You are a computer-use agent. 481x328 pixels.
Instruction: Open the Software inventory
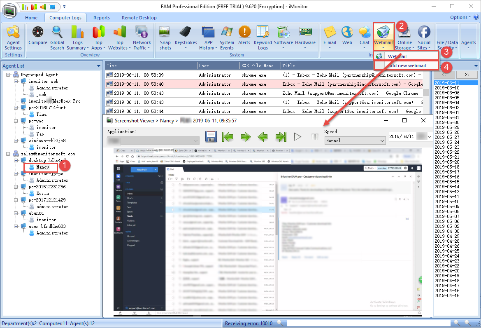tap(283, 38)
